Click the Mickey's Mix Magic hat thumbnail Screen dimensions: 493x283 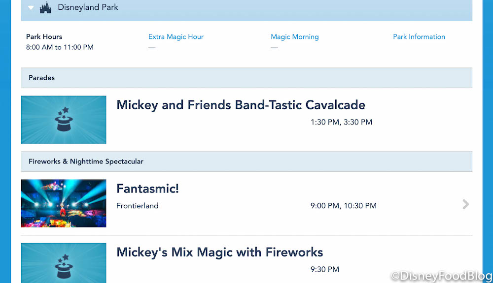point(64,263)
